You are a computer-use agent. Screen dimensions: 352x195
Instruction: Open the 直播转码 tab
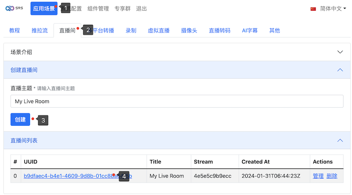(219, 30)
